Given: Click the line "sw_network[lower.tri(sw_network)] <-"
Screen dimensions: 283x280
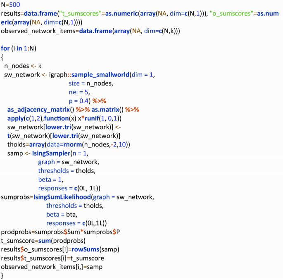Looking at the screenshot, I should pyautogui.click(x=64, y=127).
